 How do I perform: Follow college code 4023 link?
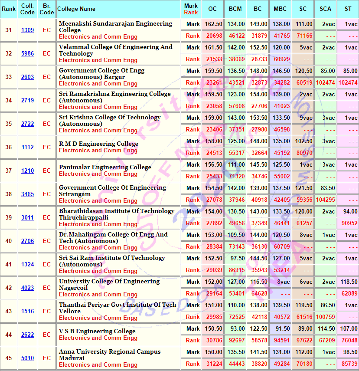[x=27, y=288]
